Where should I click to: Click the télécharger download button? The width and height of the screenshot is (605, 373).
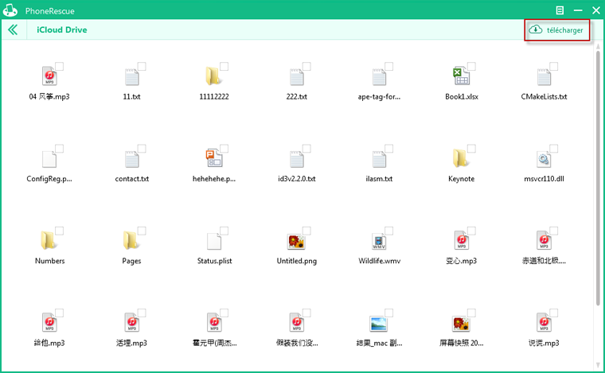[556, 30]
